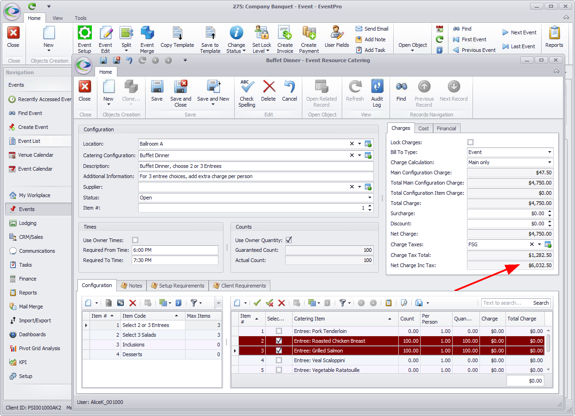575x416 pixels.
Task: Expand the Charge Taxes dropdown arrow
Action: pos(539,244)
